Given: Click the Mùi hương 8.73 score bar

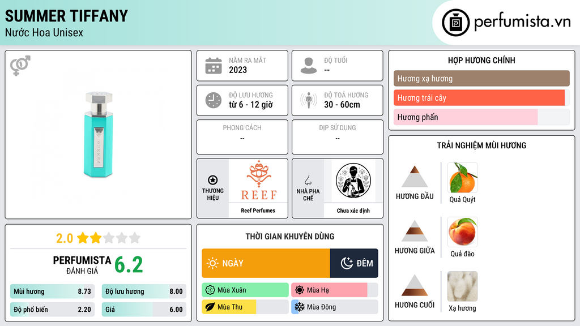Looking at the screenshot, I should (x=53, y=291).
